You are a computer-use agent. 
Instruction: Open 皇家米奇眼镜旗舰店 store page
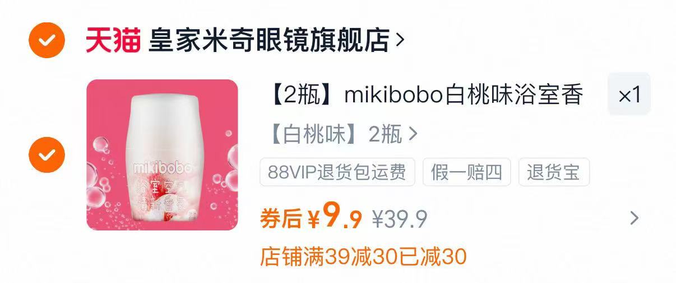[268, 40]
